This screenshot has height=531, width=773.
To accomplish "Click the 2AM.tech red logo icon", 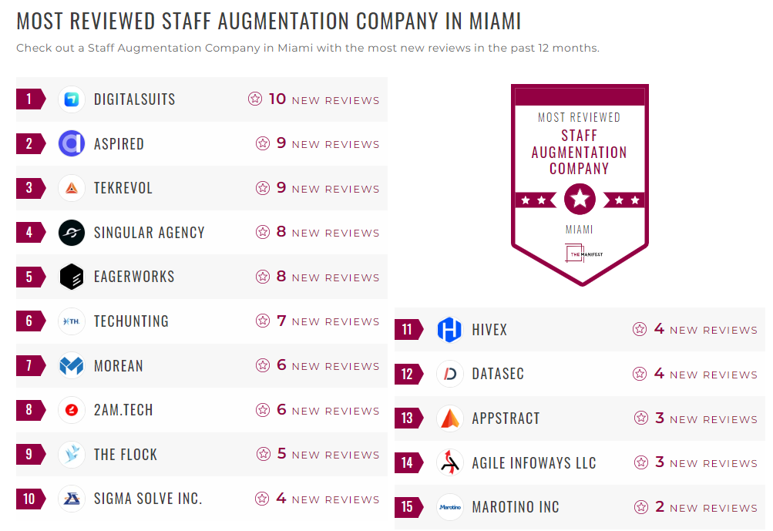I will point(72,410).
